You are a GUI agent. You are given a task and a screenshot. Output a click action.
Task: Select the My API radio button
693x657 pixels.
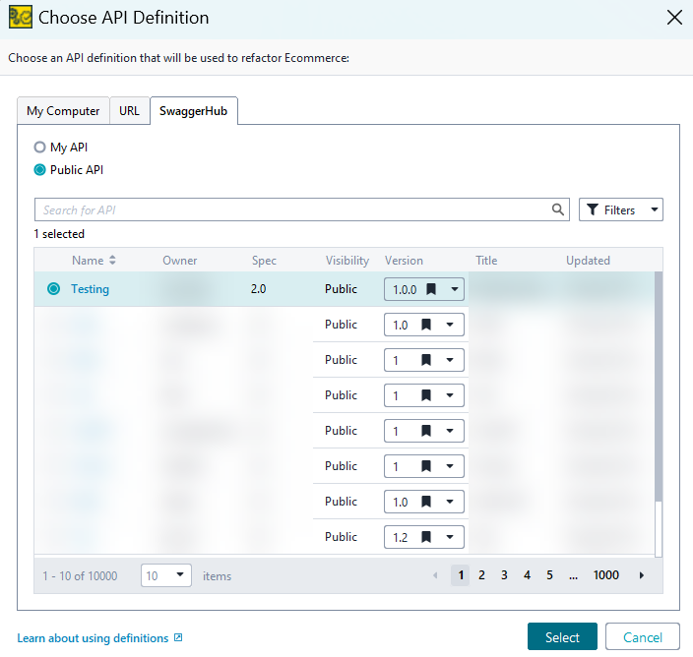pyautogui.click(x=39, y=147)
